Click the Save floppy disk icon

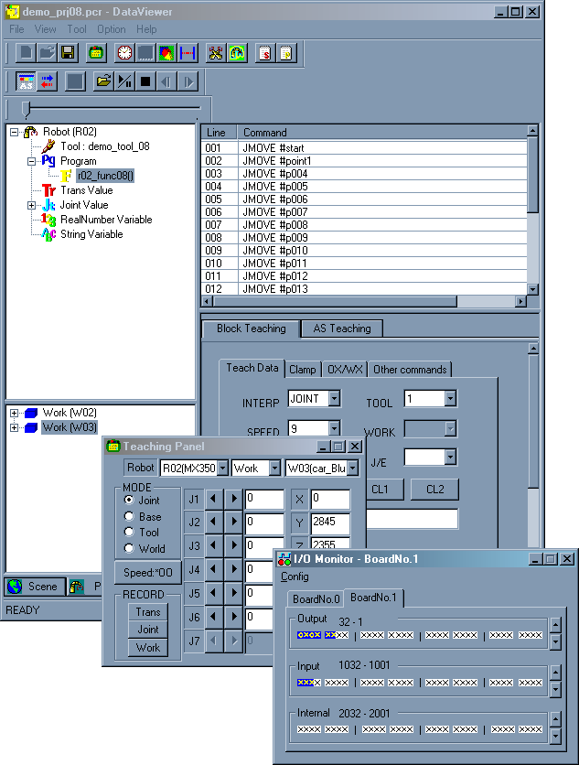(67, 53)
